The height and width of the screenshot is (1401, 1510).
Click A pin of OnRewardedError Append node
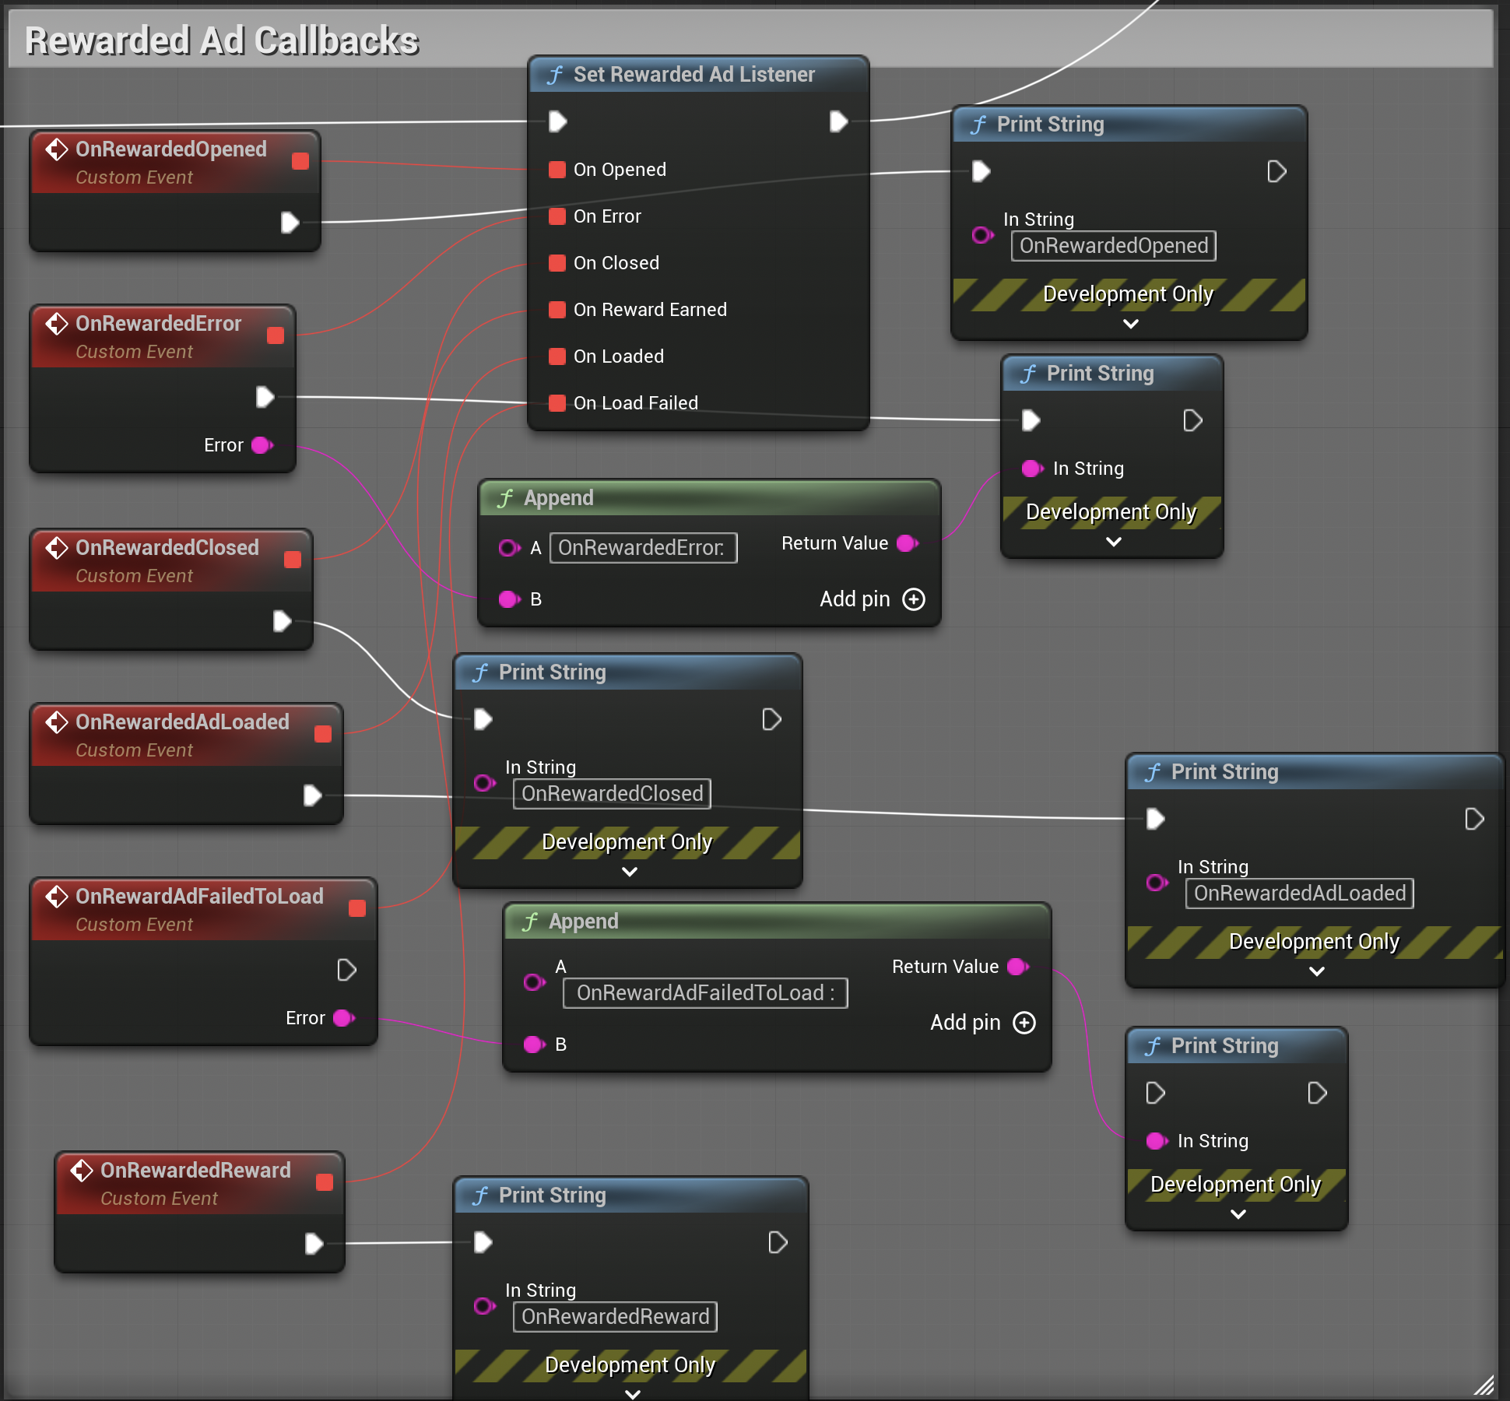[x=510, y=548]
